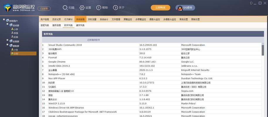268x117 pixels.
Task: Click the 已安装的软件 column header
Action: (94, 40)
